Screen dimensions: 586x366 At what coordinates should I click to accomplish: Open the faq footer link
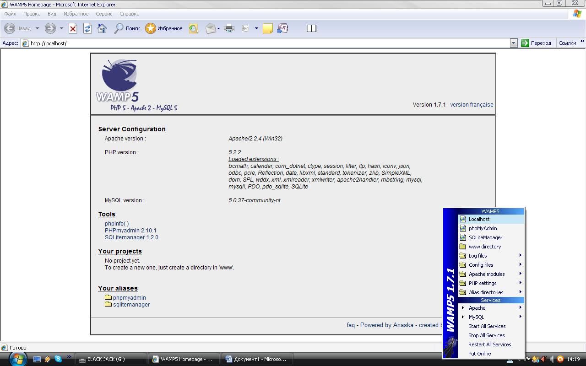tap(351, 325)
